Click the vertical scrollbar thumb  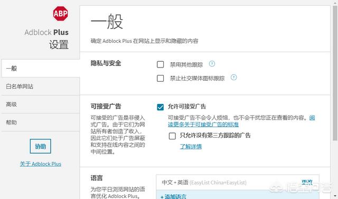335,73
